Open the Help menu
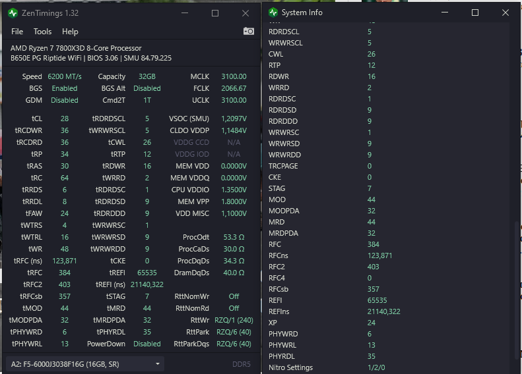This screenshot has width=522, height=374. (x=70, y=32)
